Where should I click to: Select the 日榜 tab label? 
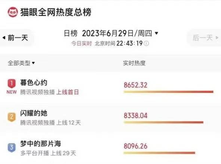coord(71,33)
